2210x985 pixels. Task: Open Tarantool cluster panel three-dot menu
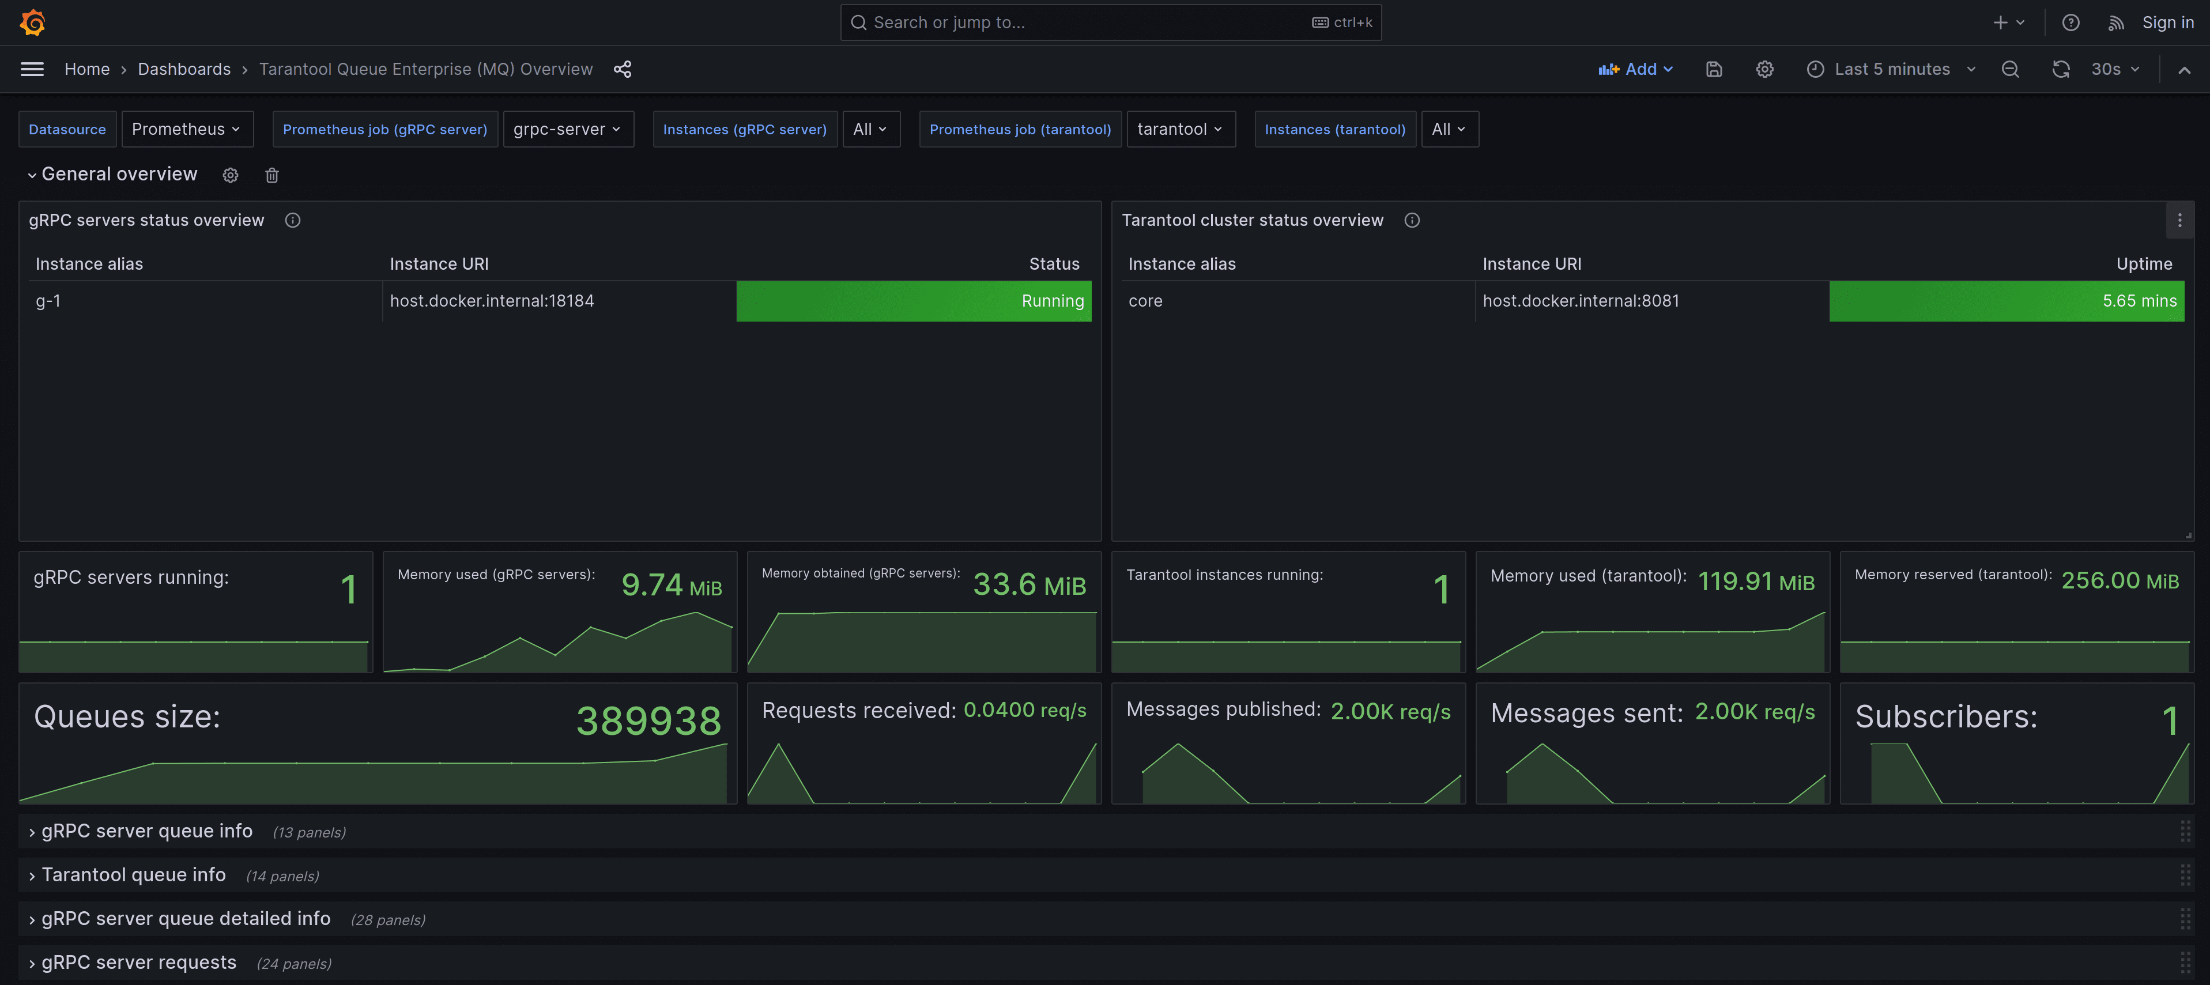pos(2180,221)
